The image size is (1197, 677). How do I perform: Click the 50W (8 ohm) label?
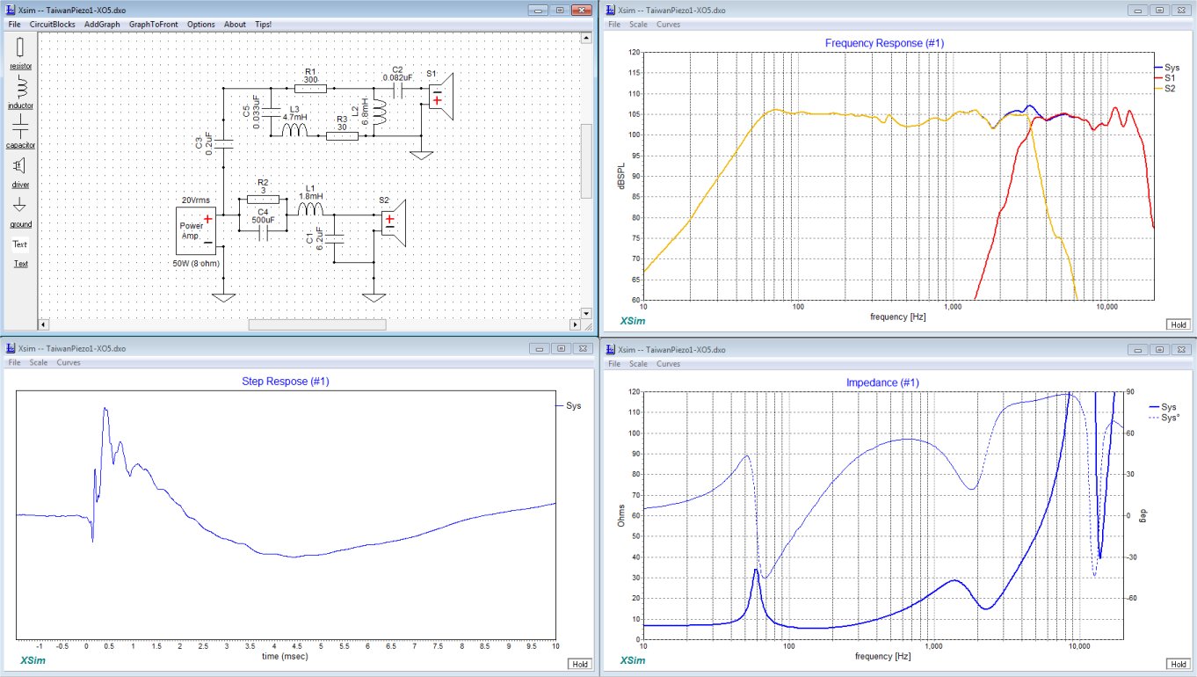[x=197, y=262]
